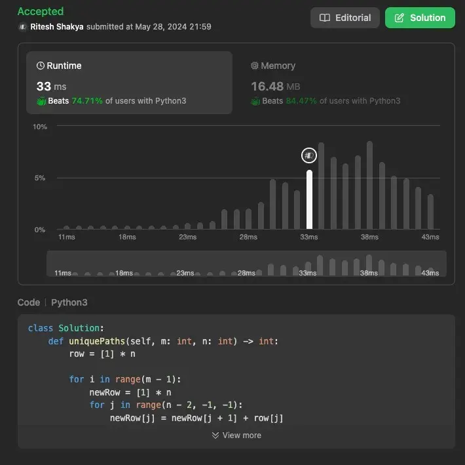Screen dimensions: 465x465
Task: Click the 28ms axis label on main chart
Action: [248, 237]
